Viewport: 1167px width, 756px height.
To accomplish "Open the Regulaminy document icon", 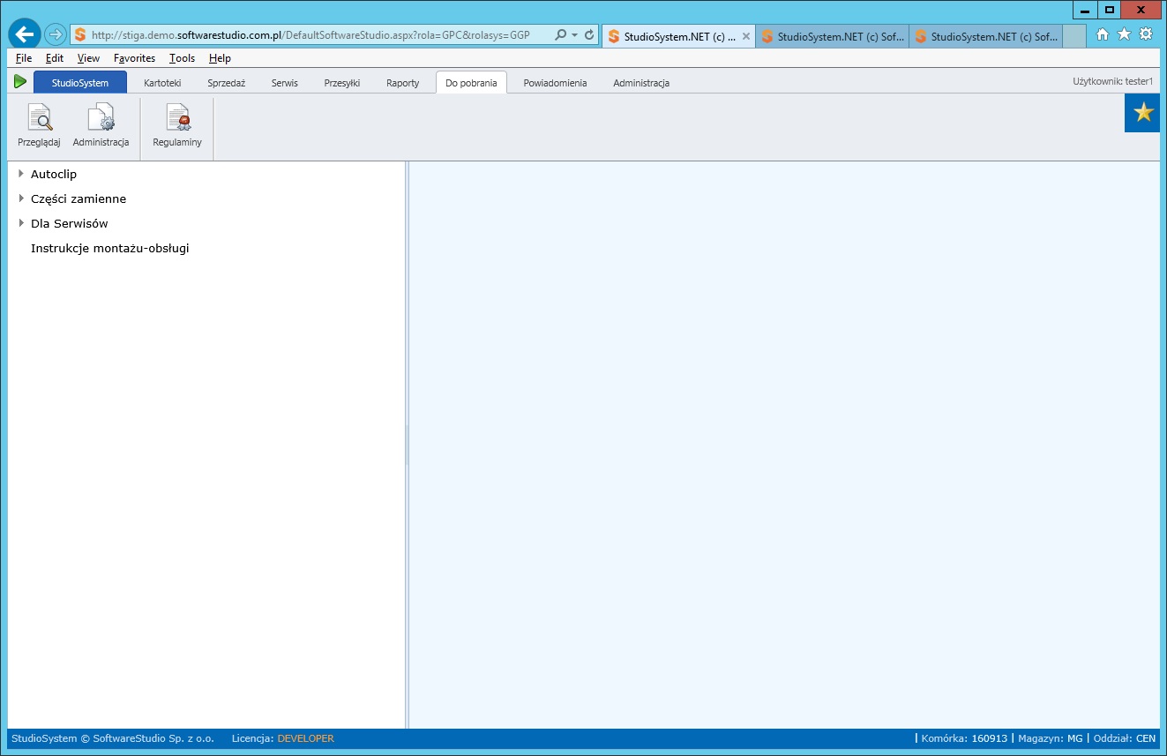I will tap(177, 125).
